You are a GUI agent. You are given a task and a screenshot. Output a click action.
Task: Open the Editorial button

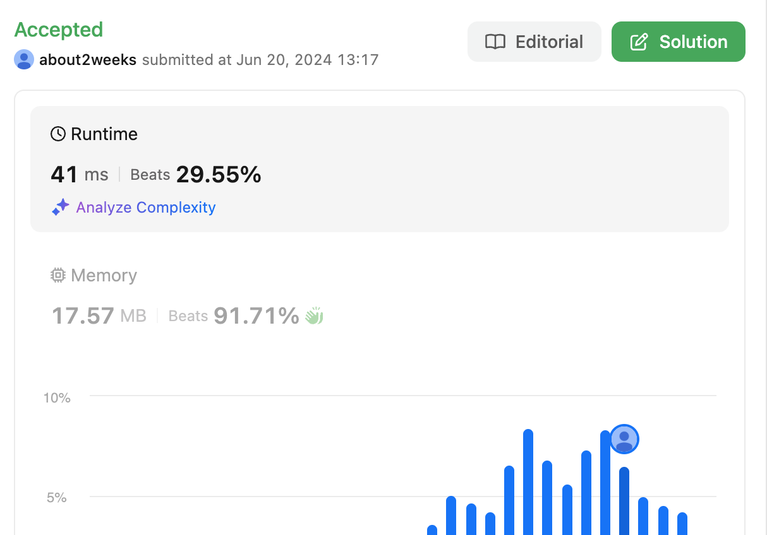pyautogui.click(x=534, y=42)
